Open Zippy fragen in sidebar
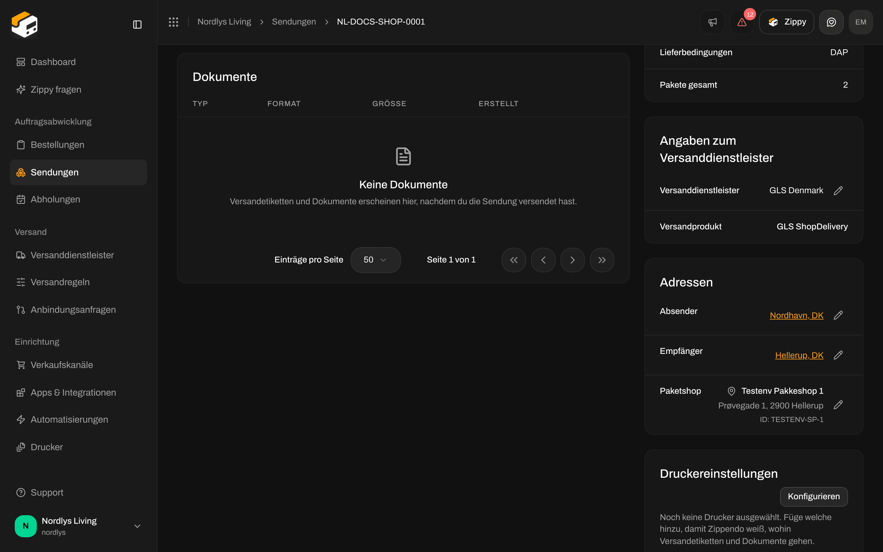883x552 pixels. [x=78, y=90]
